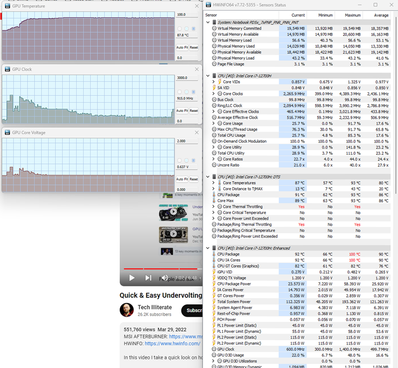The height and width of the screenshot is (368, 398).
Task: Edit GPU Clock graph maximum value 3000.0
Action: coord(187,78)
